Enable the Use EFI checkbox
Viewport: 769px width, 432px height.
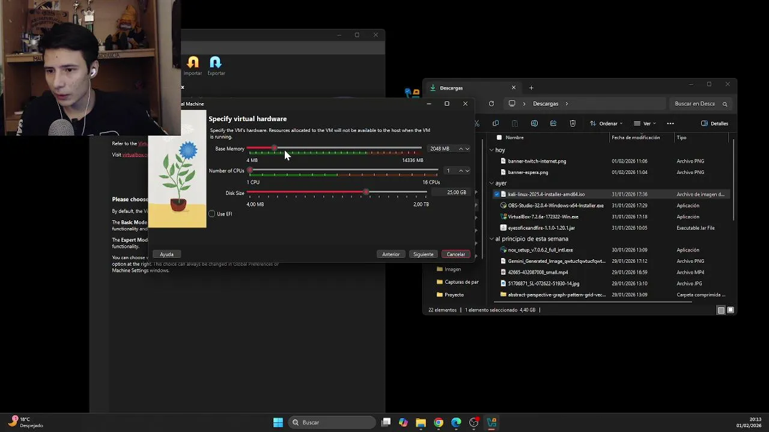(x=212, y=214)
